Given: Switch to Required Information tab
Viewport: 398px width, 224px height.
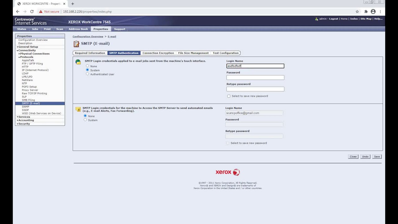Looking at the screenshot, I should [90, 53].
